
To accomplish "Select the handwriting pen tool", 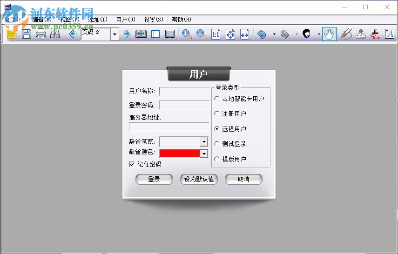I will pyautogui.click(x=346, y=34).
